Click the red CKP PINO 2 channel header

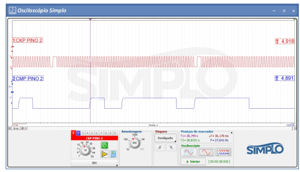click(94, 138)
